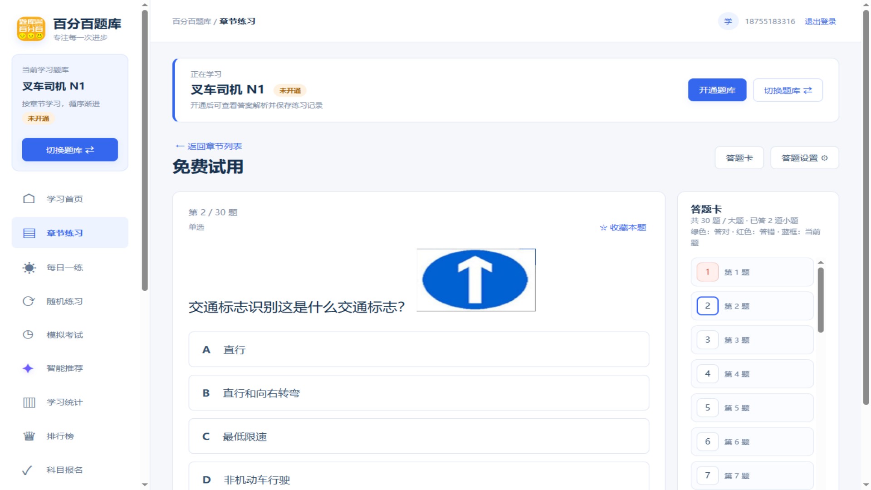The height and width of the screenshot is (490, 871).
Task: Click the 开通题库 button
Action: [717, 90]
